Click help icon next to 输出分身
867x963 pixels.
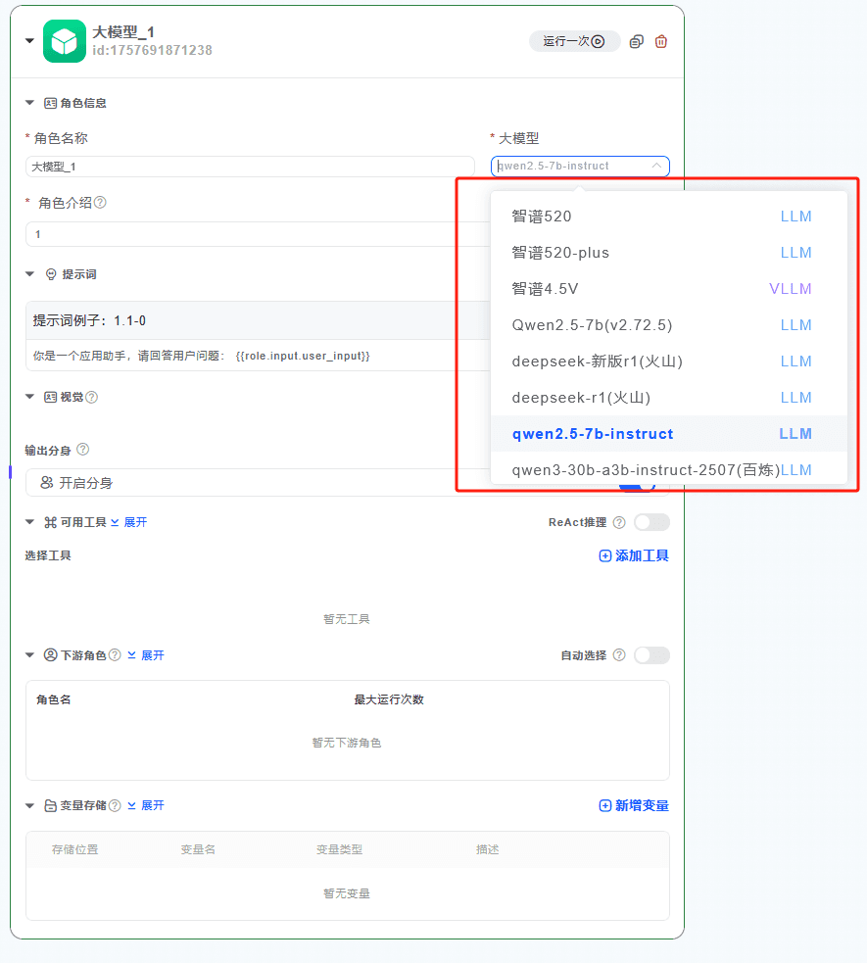(x=83, y=450)
